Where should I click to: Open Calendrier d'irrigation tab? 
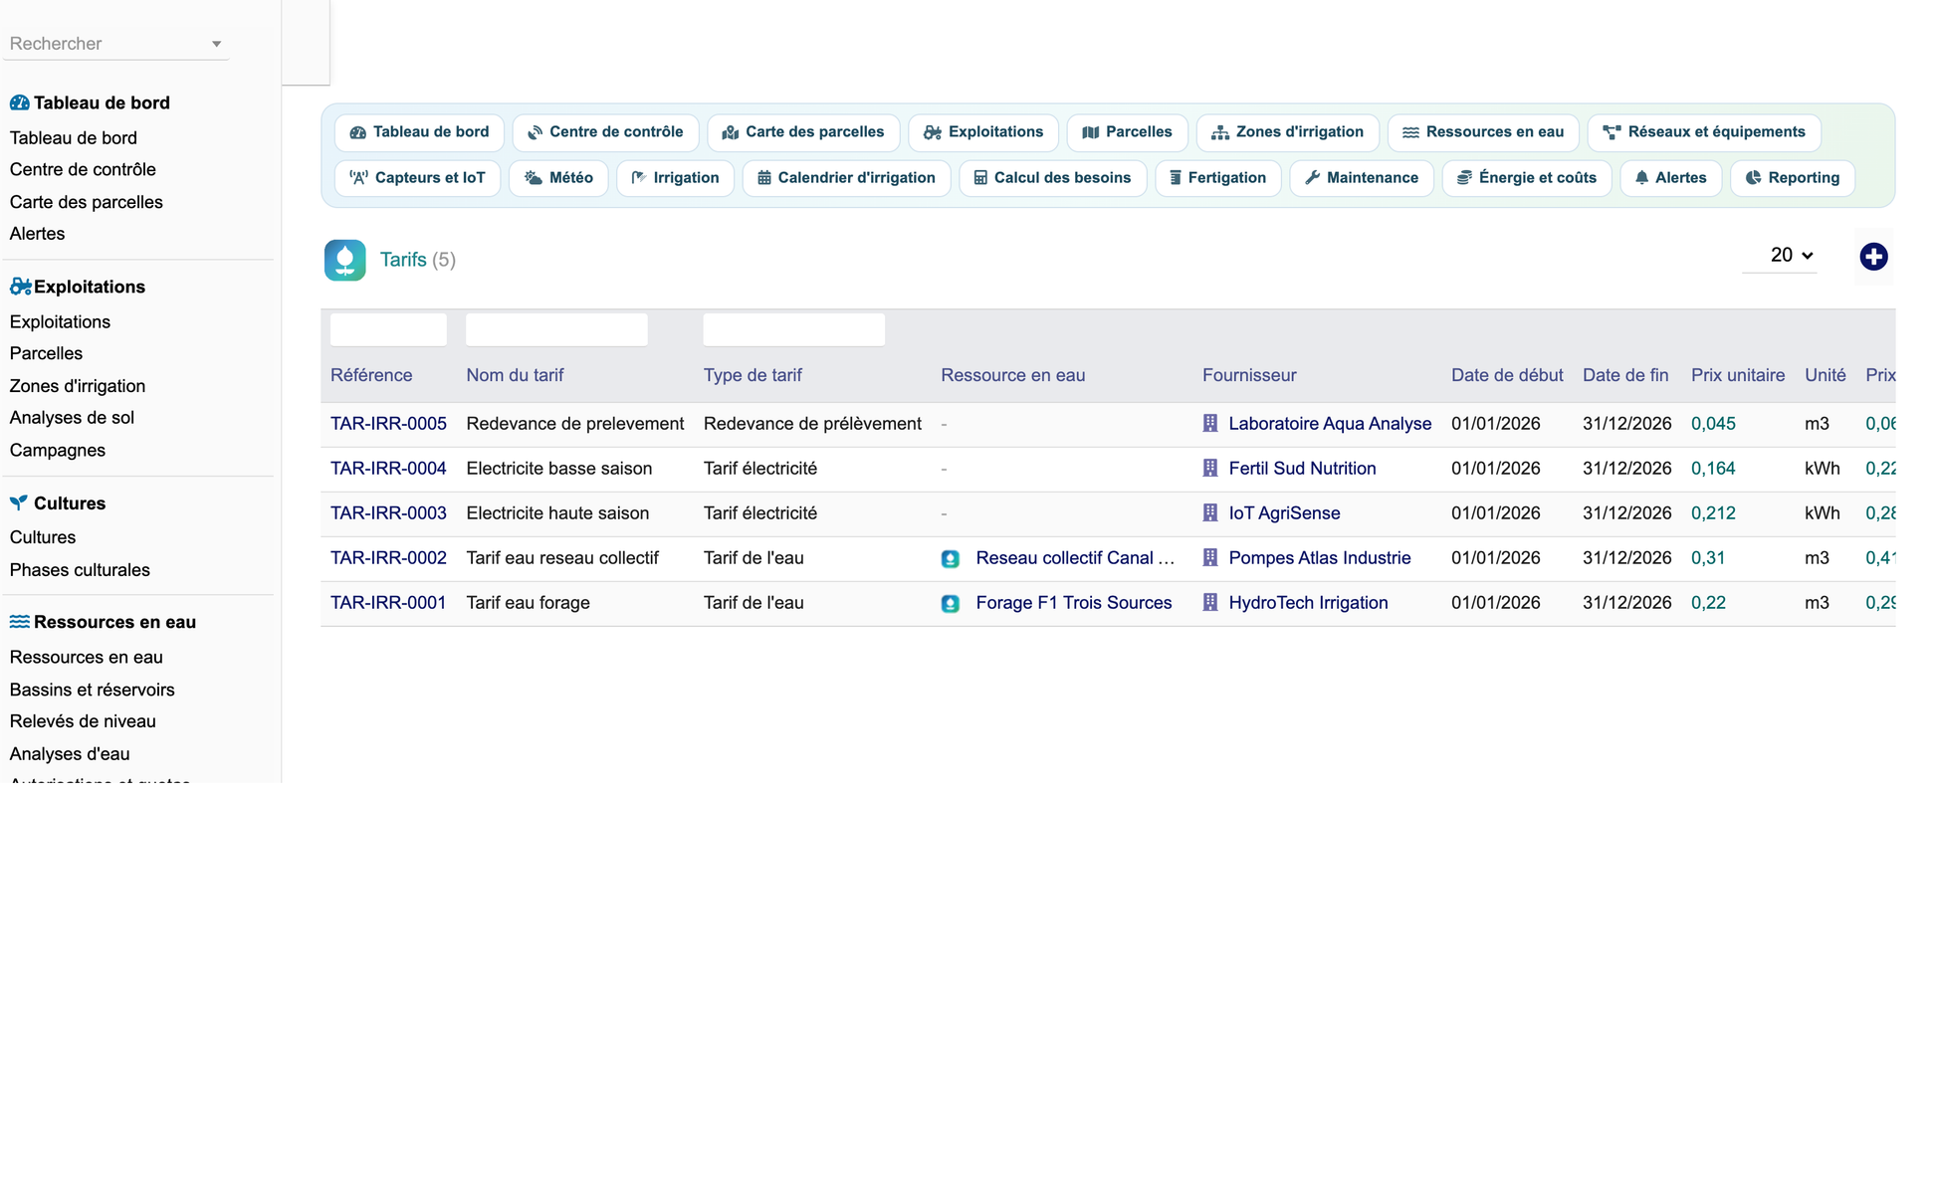click(846, 178)
